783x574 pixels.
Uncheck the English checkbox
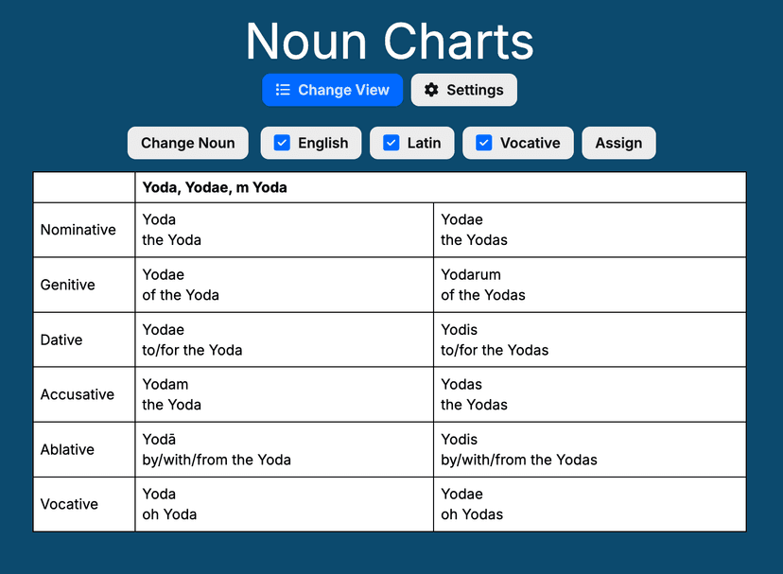pos(282,143)
